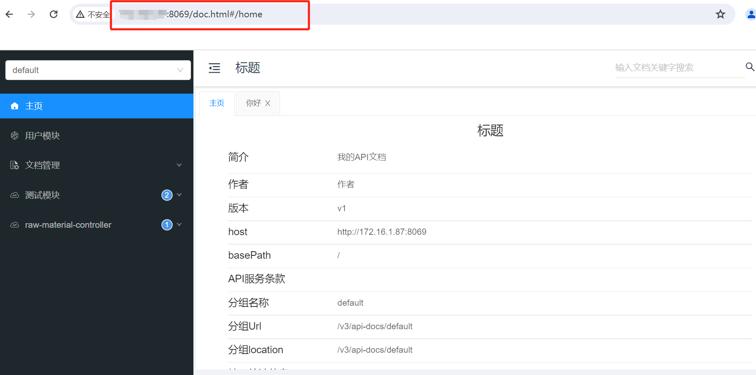Image resolution: width=756 pixels, height=375 pixels.
Task: Click the home icon beside 主页
Action: pos(15,106)
